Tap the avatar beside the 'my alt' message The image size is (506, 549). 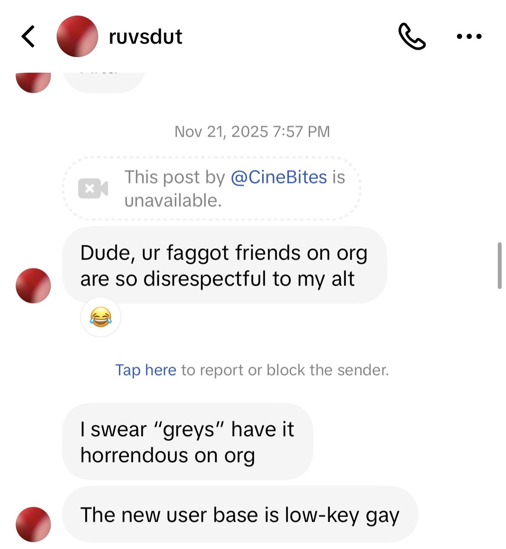click(x=33, y=286)
